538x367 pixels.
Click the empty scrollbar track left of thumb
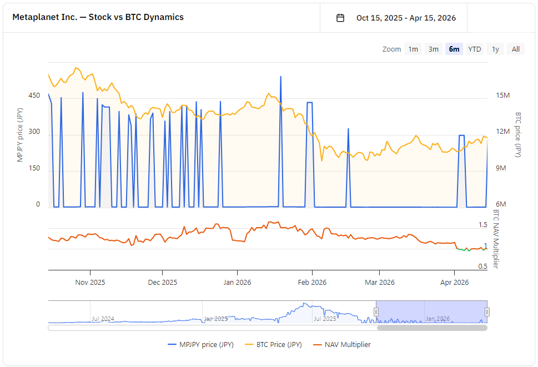click(x=211, y=328)
